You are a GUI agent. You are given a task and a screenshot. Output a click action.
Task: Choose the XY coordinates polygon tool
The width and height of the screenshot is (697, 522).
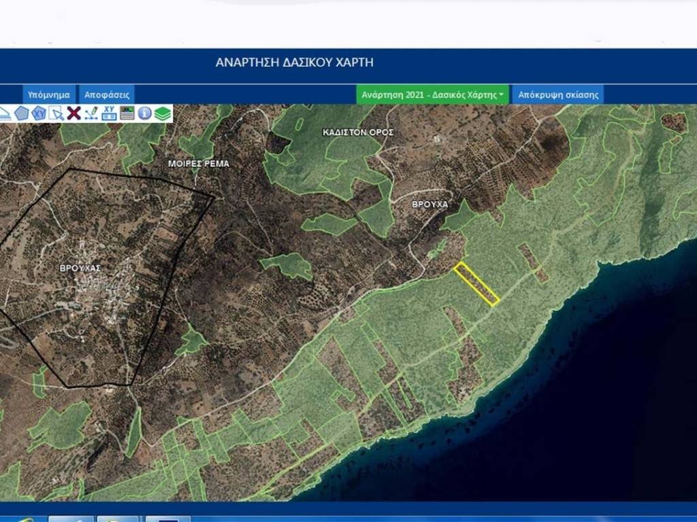tap(39, 114)
